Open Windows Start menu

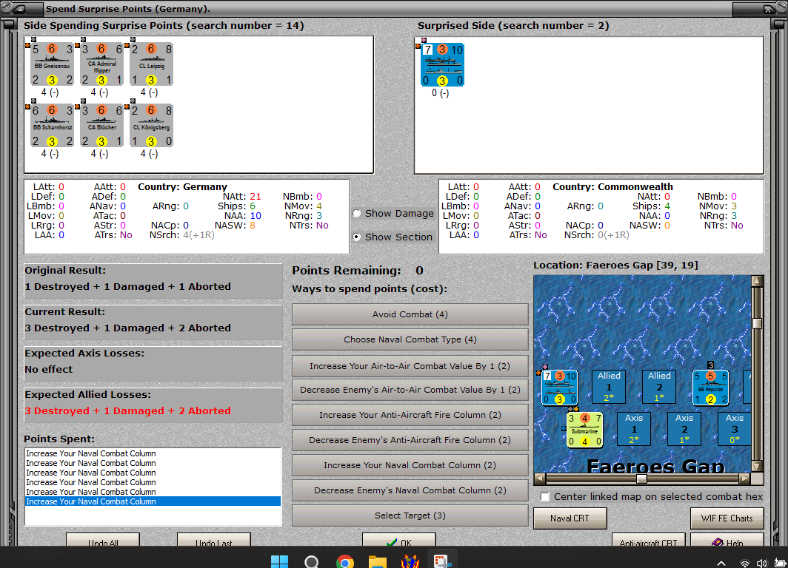click(279, 561)
